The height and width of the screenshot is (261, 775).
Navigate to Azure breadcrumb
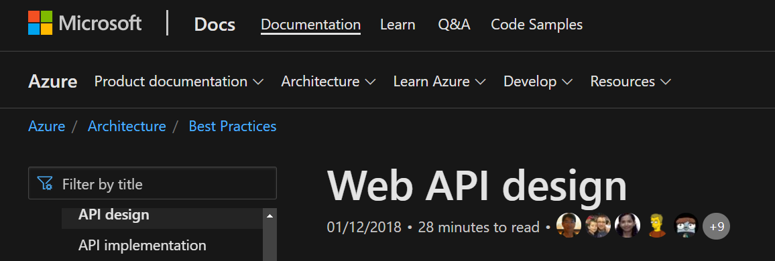pos(46,126)
